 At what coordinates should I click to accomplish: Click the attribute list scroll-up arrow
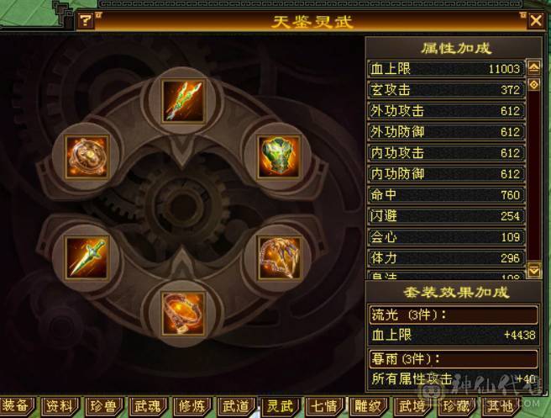534,67
